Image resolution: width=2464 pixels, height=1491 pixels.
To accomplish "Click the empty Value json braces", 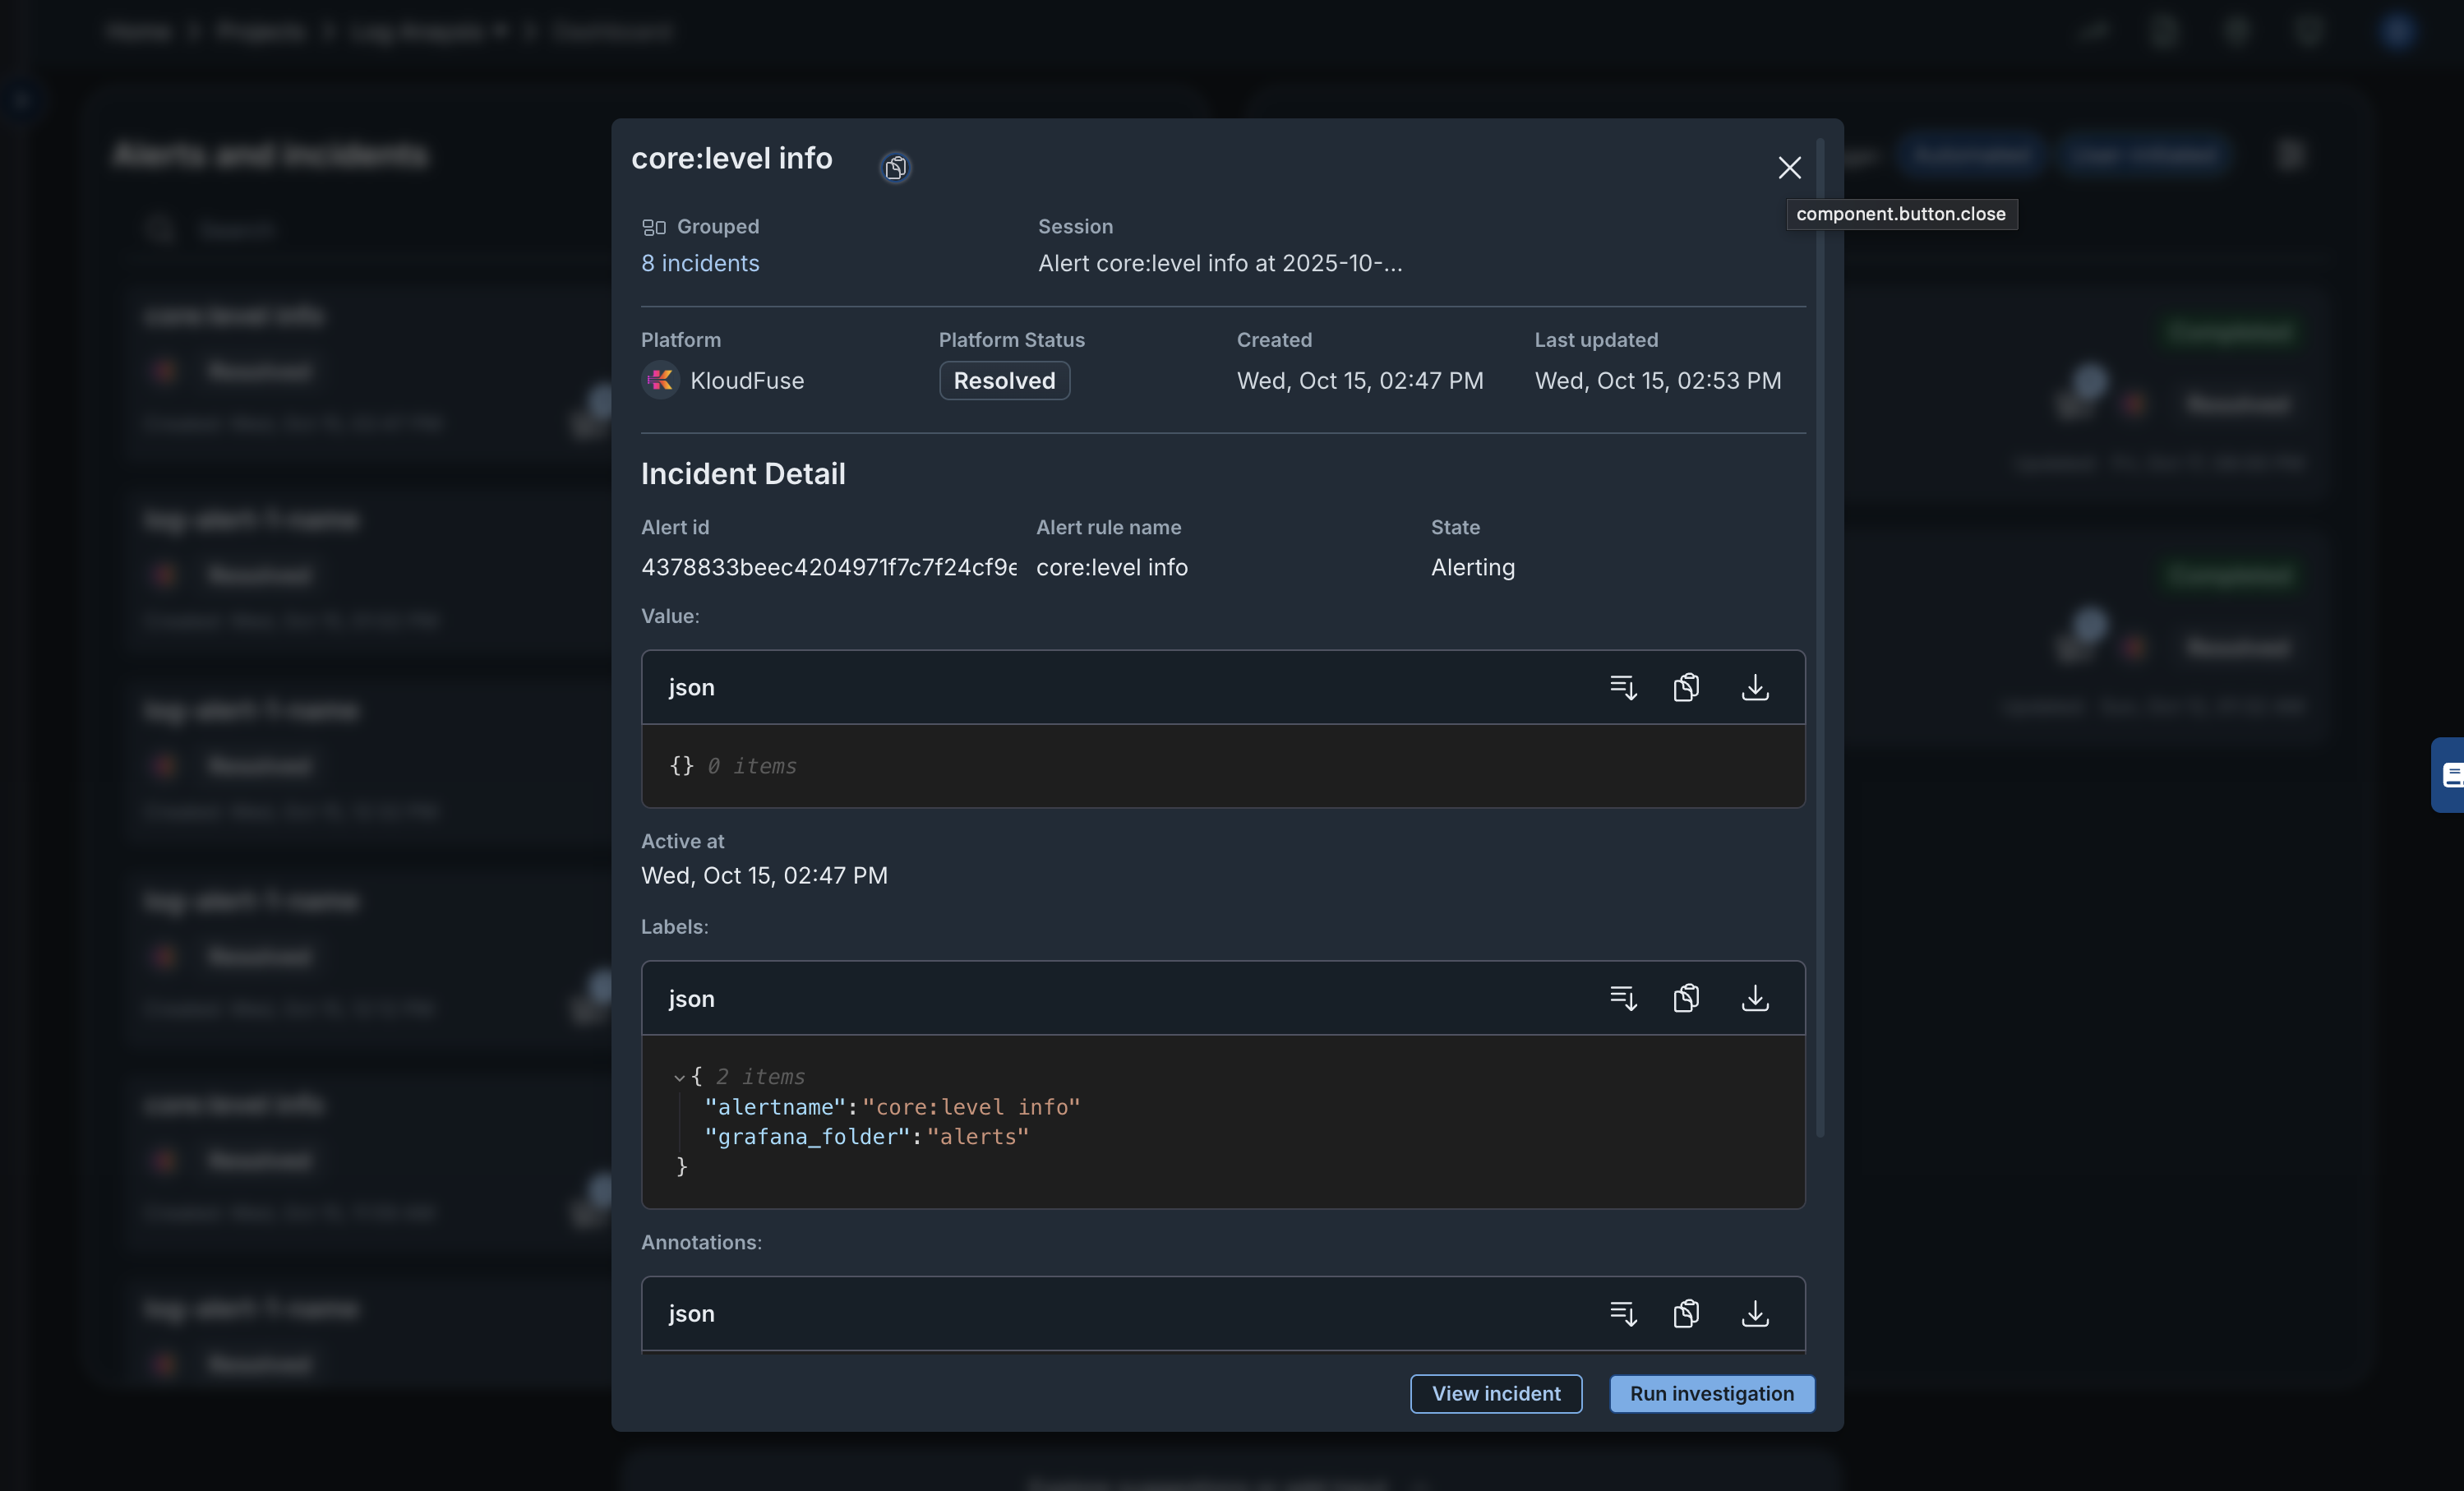I will pos(681,766).
